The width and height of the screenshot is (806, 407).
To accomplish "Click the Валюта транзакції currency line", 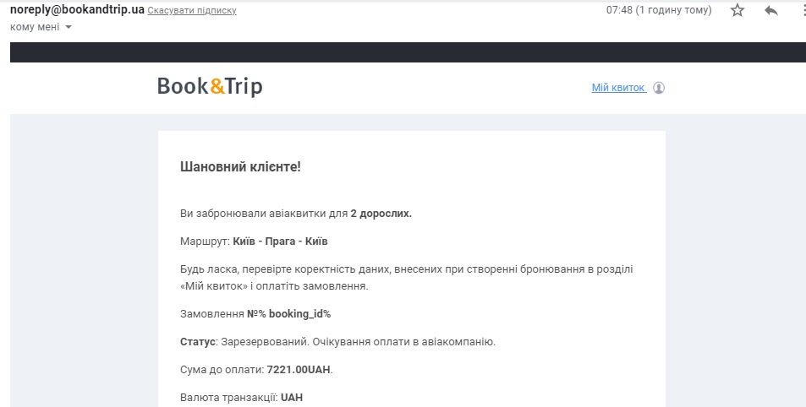I will [241, 397].
